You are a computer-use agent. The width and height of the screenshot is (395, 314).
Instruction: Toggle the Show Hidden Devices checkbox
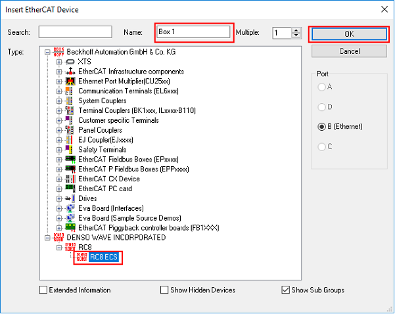(x=165, y=290)
